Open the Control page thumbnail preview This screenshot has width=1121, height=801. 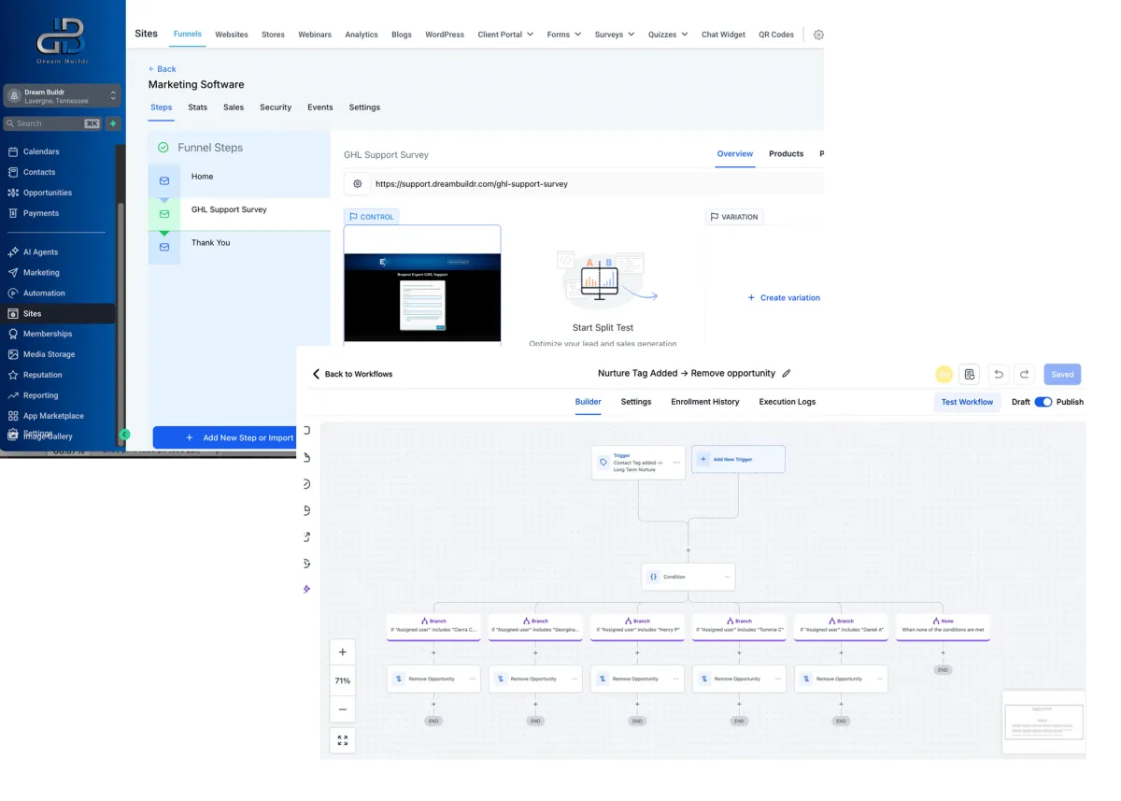(x=422, y=283)
